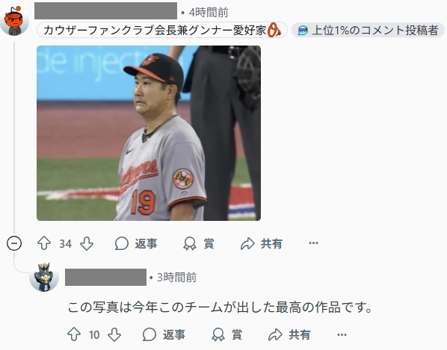This screenshot has width=447, height=350.
Task: Click the award ribbon icon on the top comment
Action: pyautogui.click(x=190, y=243)
